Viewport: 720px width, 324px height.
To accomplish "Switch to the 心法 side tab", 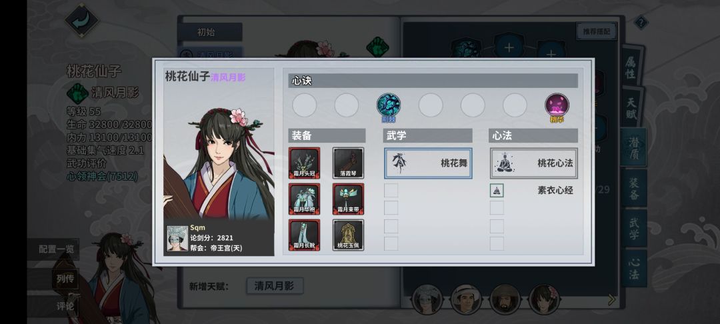I will pos(634,269).
